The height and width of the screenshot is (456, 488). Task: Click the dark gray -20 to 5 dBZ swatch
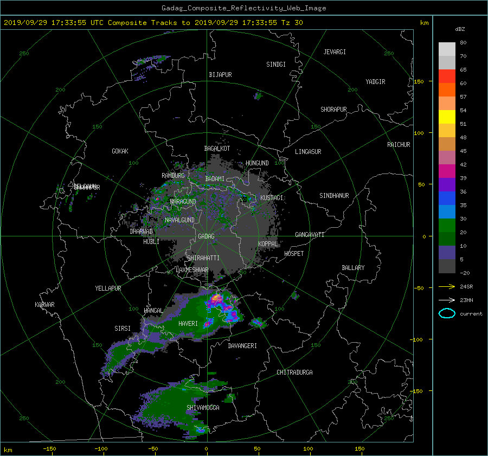447,266
